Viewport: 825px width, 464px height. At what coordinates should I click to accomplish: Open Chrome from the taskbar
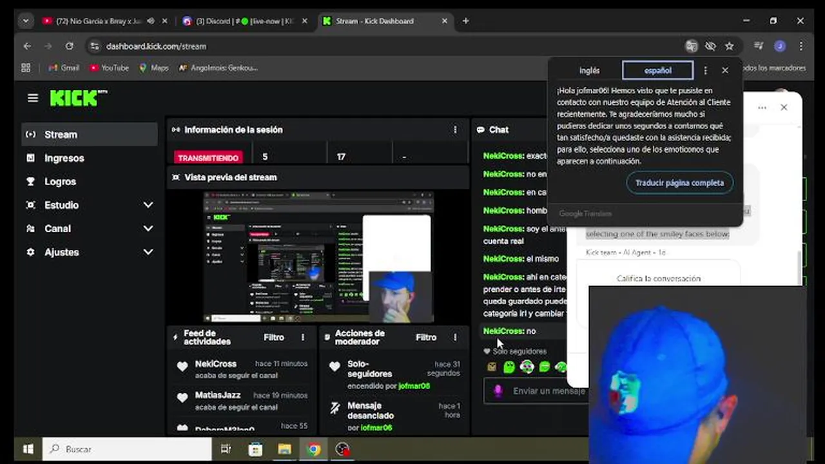point(313,449)
